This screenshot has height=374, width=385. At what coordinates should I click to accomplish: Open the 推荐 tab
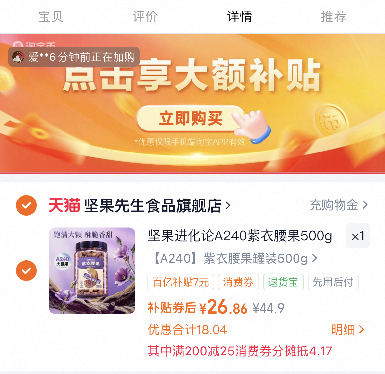coord(334,17)
